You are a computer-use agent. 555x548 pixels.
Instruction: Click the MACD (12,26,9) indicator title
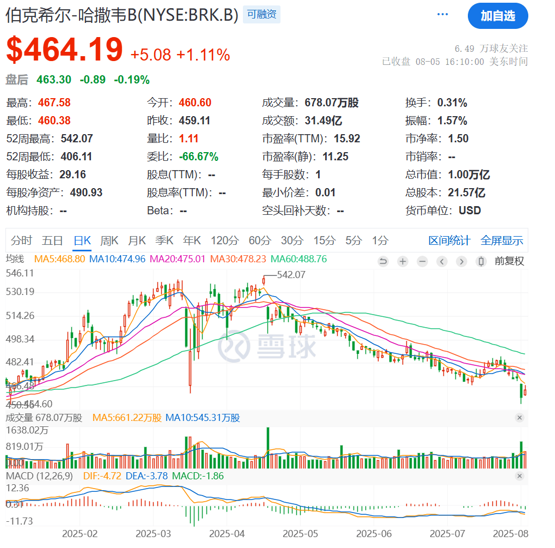pyautogui.click(x=39, y=475)
